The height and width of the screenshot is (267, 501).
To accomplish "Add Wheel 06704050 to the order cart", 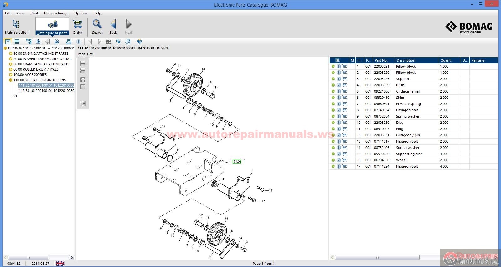I will click(x=344, y=160).
